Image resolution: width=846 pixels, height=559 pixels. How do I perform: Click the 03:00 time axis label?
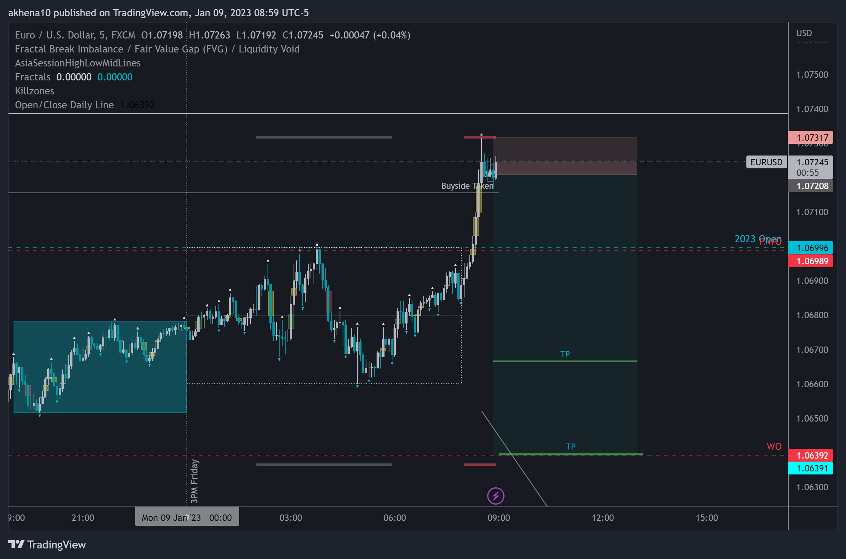[x=291, y=518]
